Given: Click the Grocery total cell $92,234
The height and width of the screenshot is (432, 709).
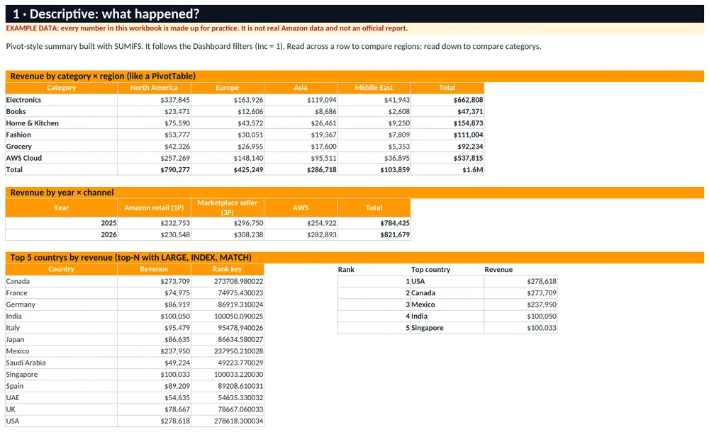Looking at the screenshot, I should [447, 147].
